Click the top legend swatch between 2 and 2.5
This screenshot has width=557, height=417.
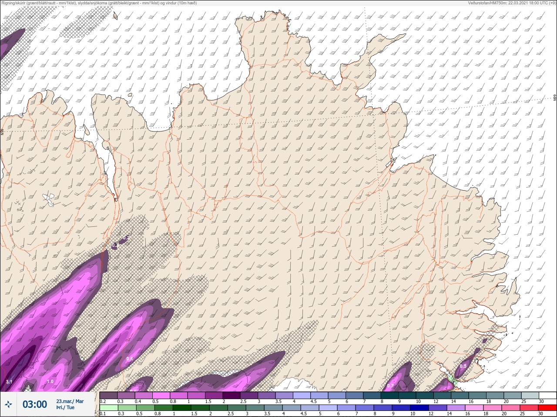coord(232,395)
